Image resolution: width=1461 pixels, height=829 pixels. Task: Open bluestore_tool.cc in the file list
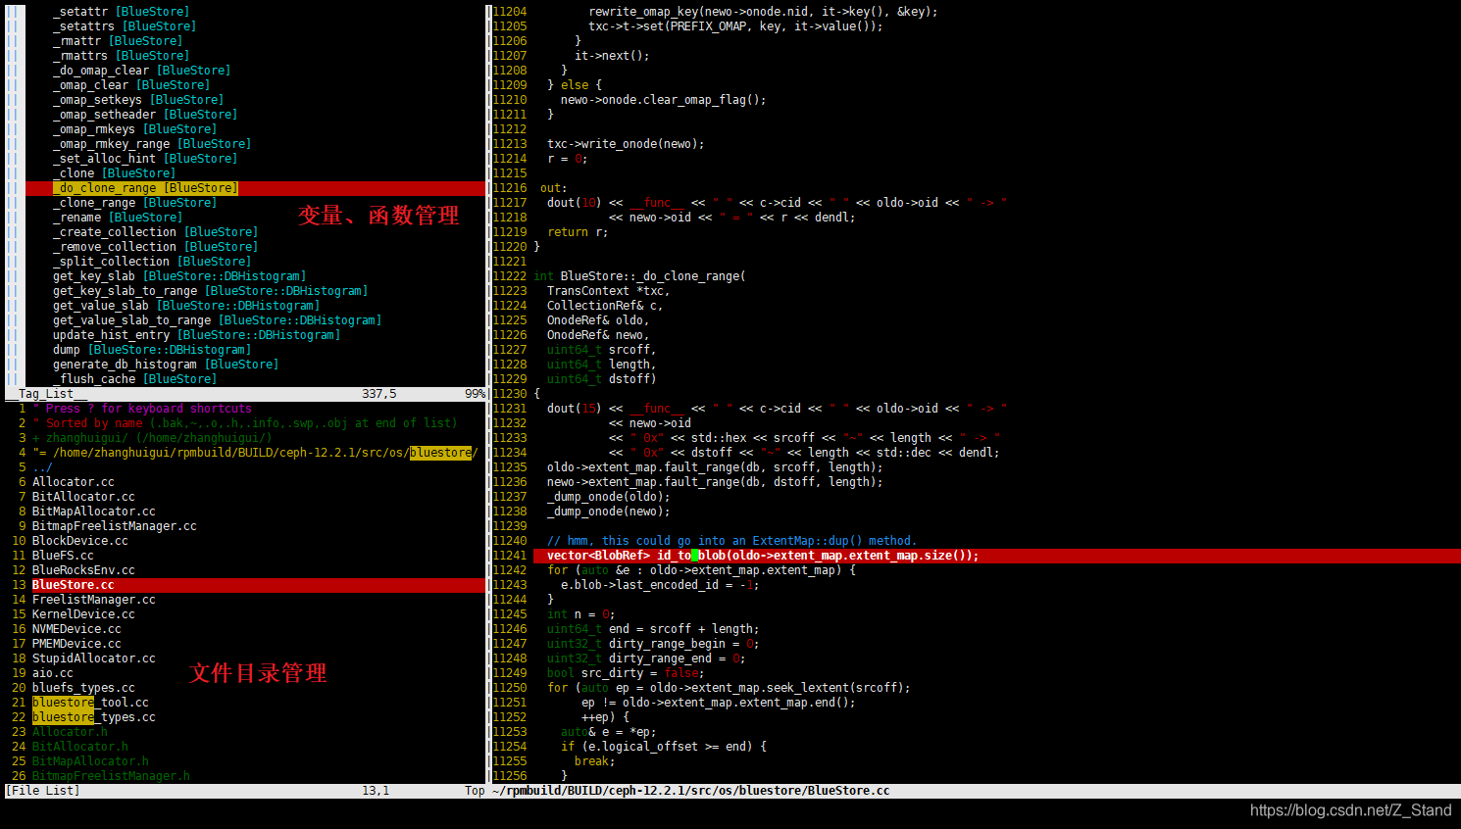point(90,703)
